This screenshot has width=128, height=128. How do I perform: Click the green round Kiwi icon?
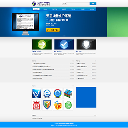[x=68, y=105]
